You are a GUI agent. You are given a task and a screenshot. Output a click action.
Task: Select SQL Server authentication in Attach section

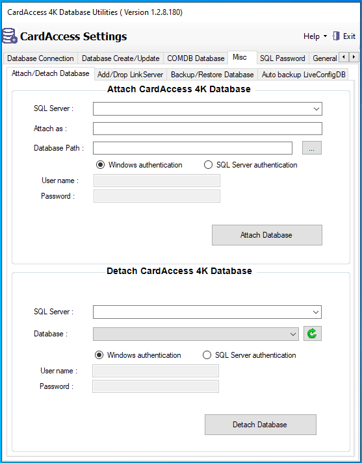251,165
